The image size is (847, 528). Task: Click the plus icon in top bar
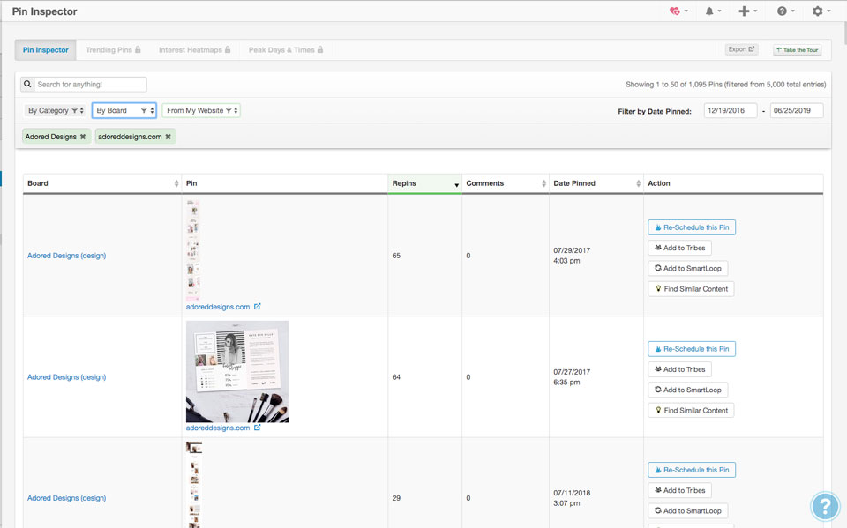coord(746,11)
